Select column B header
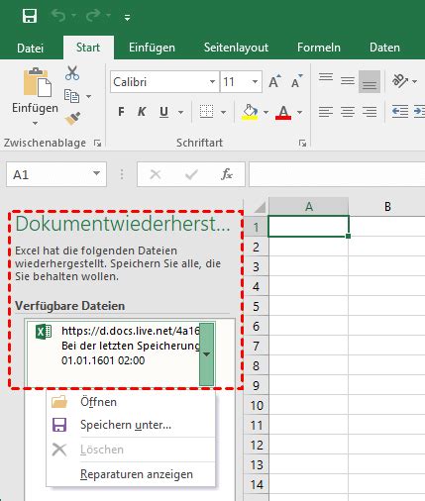The width and height of the screenshot is (425, 501). 387,207
